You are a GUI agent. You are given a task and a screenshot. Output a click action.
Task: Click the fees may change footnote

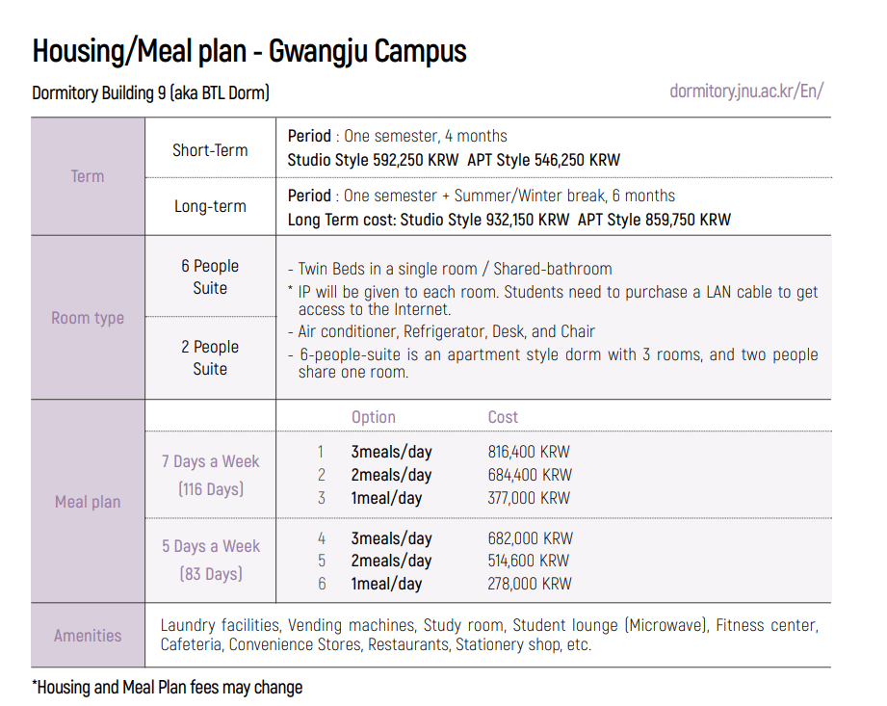click(168, 688)
